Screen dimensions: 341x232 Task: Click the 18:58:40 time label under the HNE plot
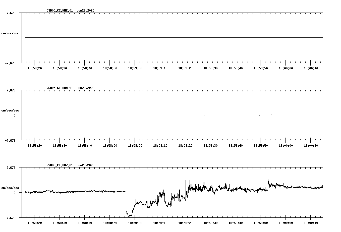(85, 68)
